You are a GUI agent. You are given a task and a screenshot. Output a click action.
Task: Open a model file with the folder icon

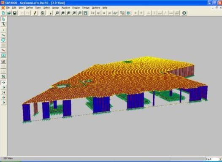(x=9, y=13)
